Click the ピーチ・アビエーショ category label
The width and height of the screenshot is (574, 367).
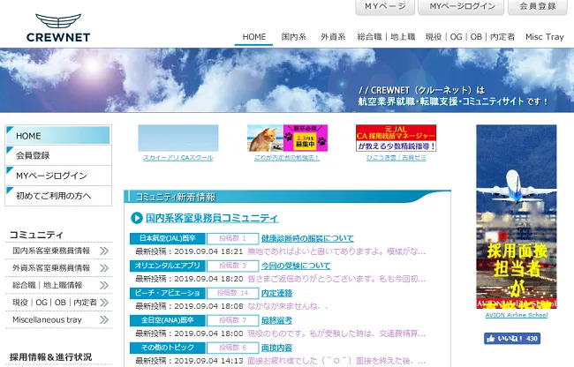168,293
